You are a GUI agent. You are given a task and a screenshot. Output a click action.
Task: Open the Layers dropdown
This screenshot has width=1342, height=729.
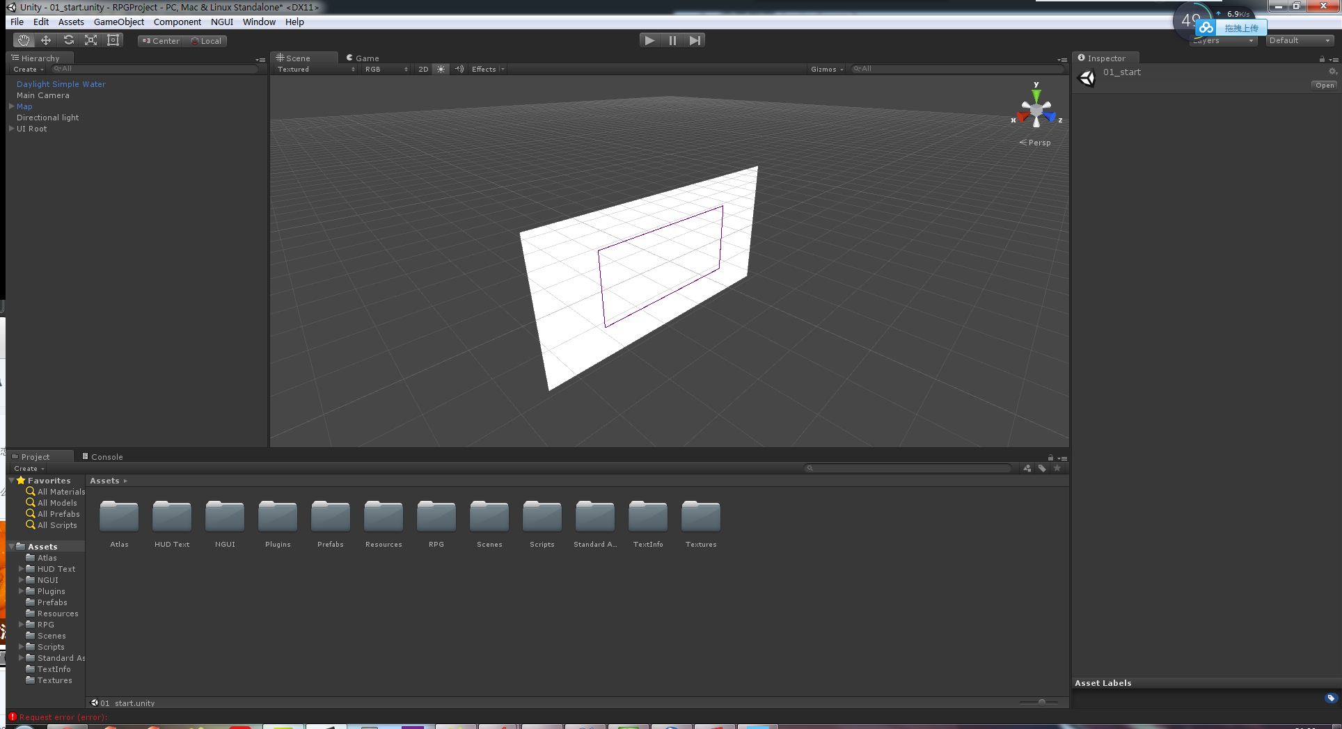tap(1223, 40)
